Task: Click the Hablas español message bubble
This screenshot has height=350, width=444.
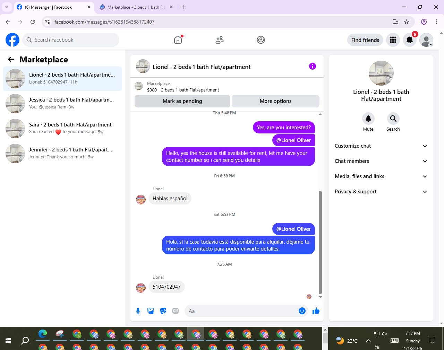Action: [x=170, y=199]
